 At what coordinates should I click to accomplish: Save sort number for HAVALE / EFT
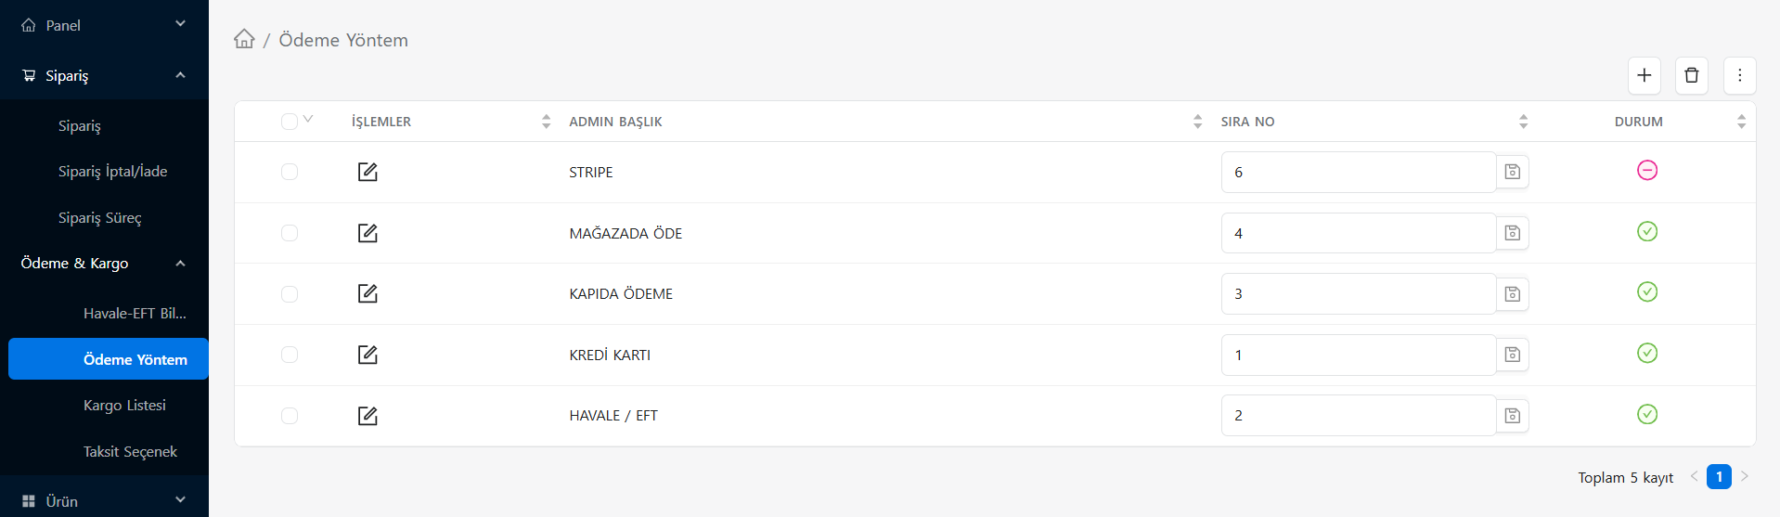point(1512,416)
